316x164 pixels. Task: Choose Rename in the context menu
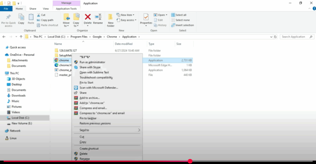click(107, 158)
